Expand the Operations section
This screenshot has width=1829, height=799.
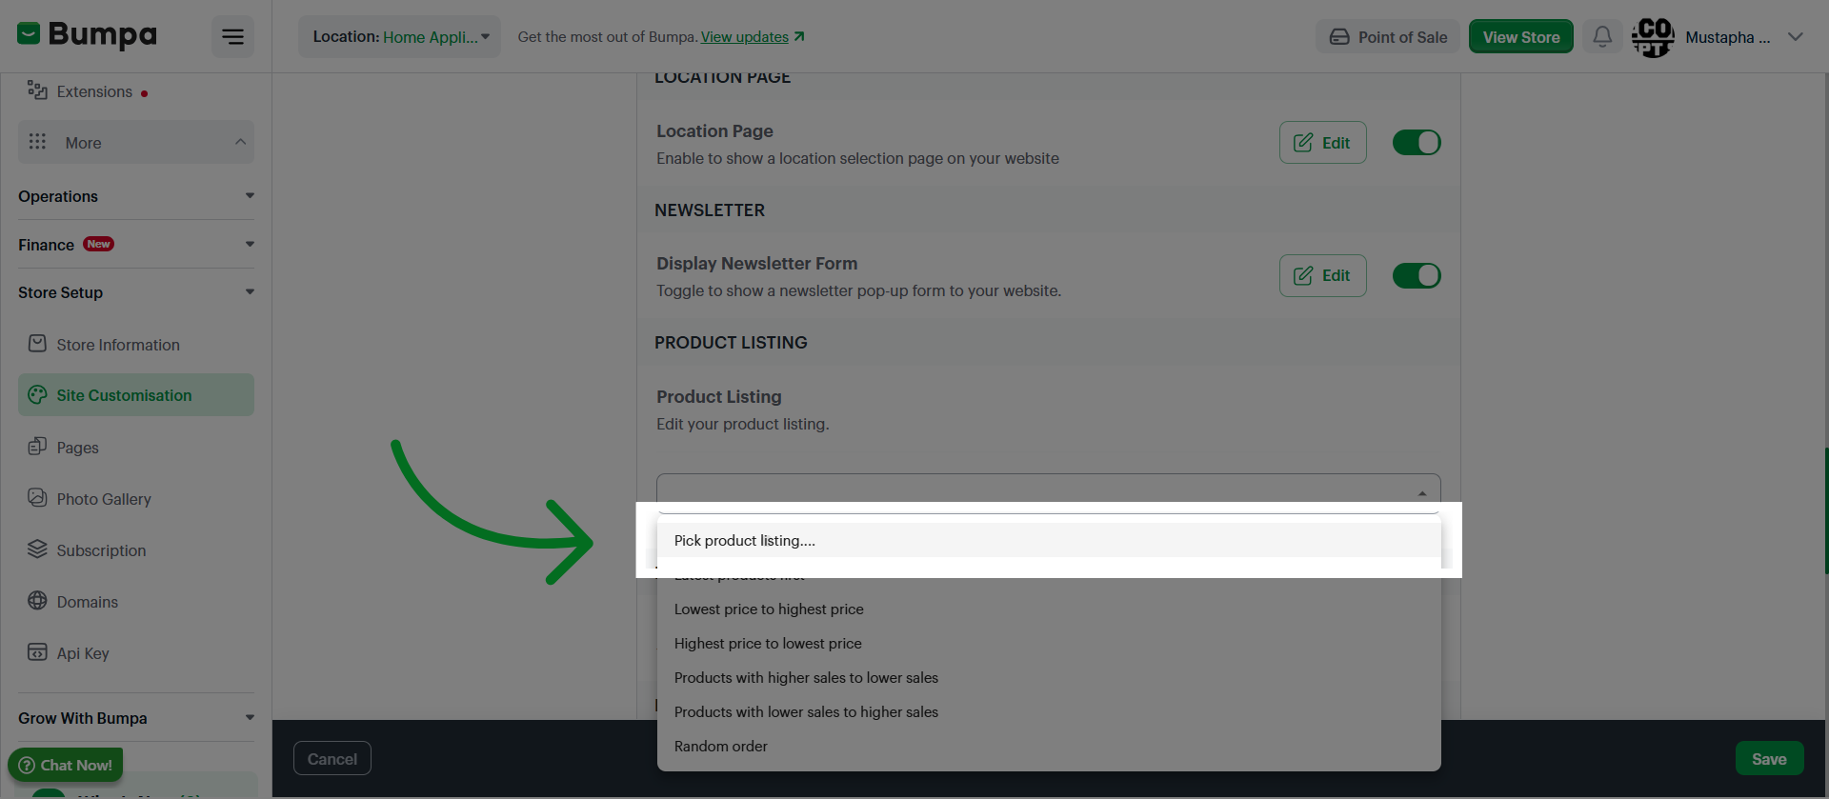tap(135, 196)
